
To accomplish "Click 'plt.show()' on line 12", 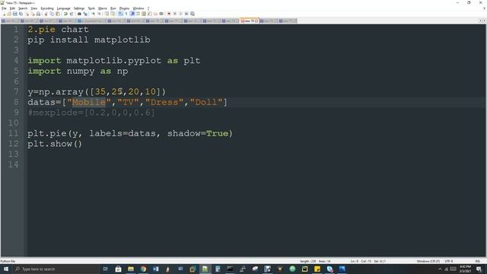I will (x=55, y=144).
